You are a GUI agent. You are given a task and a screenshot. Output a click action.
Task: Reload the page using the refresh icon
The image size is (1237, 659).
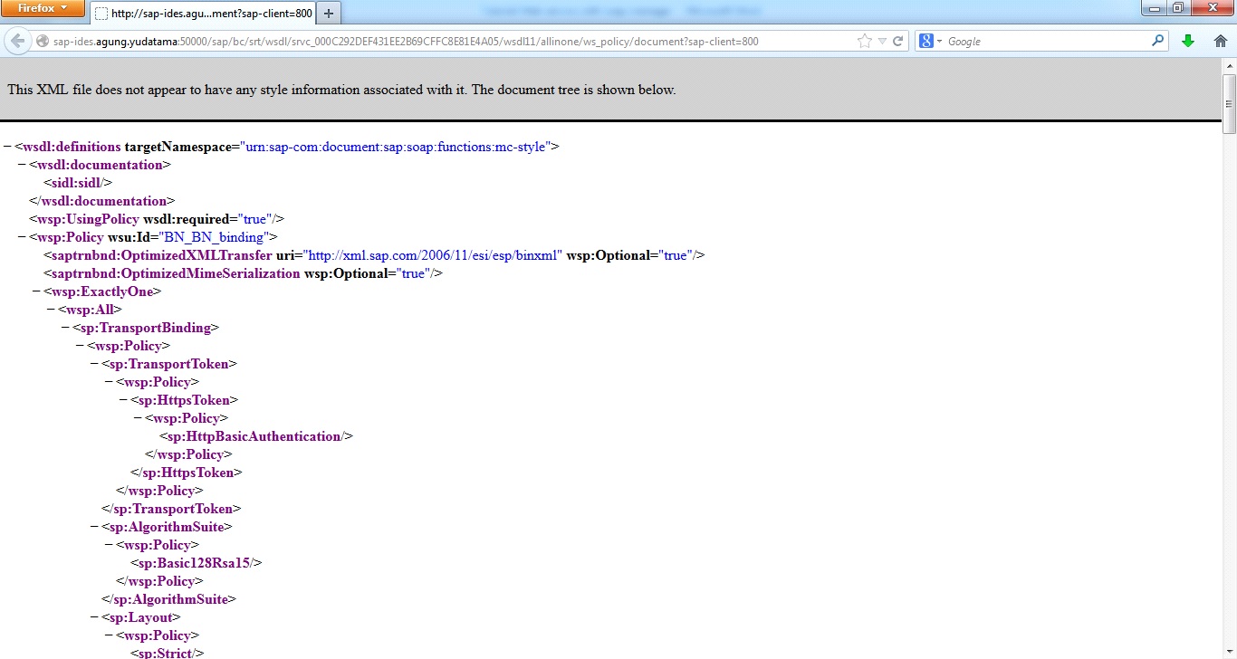click(x=898, y=41)
